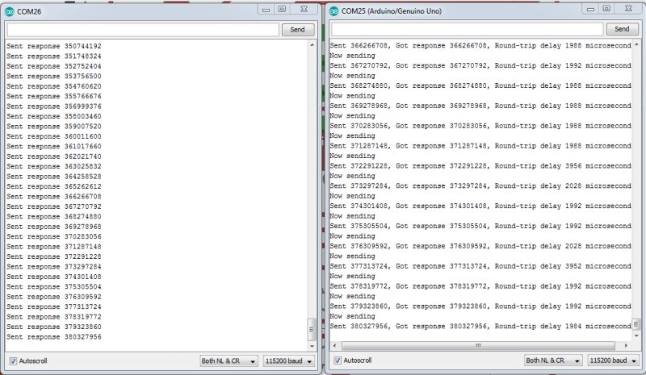The height and width of the screenshot is (375, 646).
Task: Click the line 'Sent response 372291228'
Action: coord(54,257)
